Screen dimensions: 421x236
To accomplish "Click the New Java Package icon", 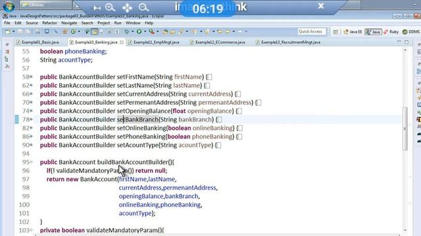I will tap(65, 31).
